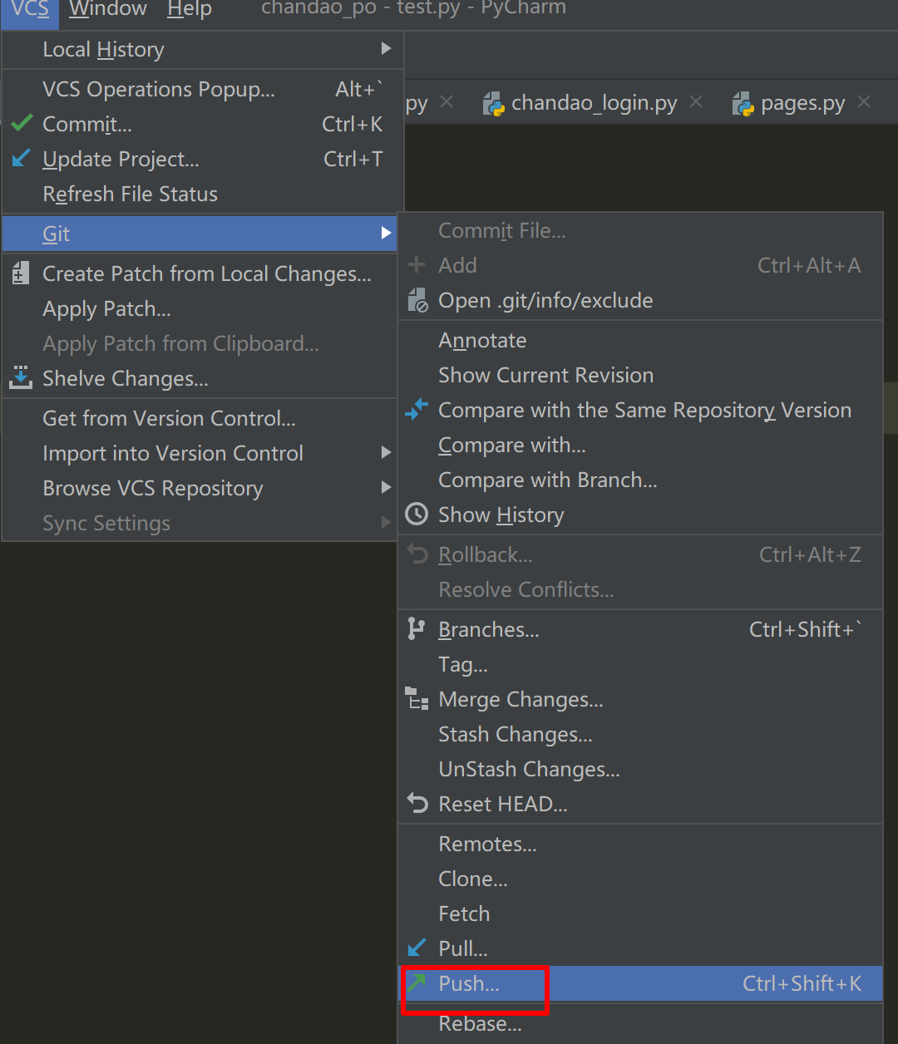This screenshot has width=898, height=1044.
Task: Click the Reset HEAD undo arrow icon
Action: [x=417, y=804]
